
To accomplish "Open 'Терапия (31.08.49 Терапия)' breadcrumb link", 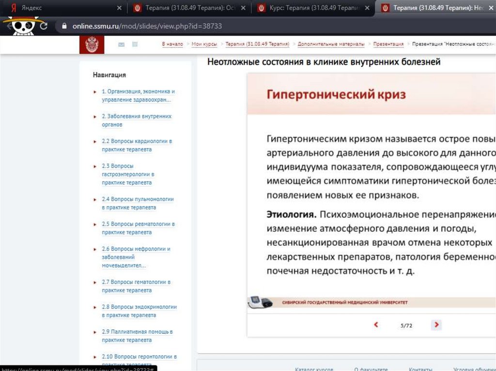I will pos(257,44).
